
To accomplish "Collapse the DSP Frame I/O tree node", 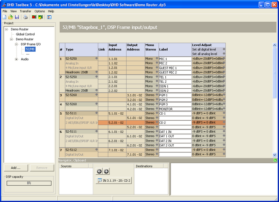I will point(17,44).
